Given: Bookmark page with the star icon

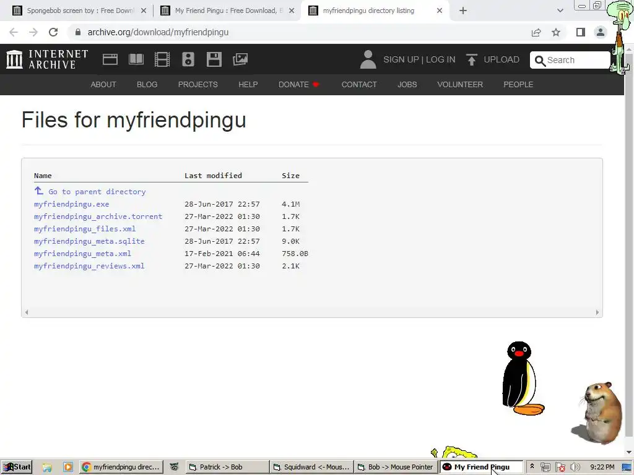Looking at the screenshot, I should 556,32.
